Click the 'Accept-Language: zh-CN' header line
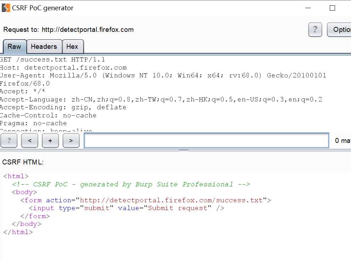351x261 pixels. tap(161, 99)
